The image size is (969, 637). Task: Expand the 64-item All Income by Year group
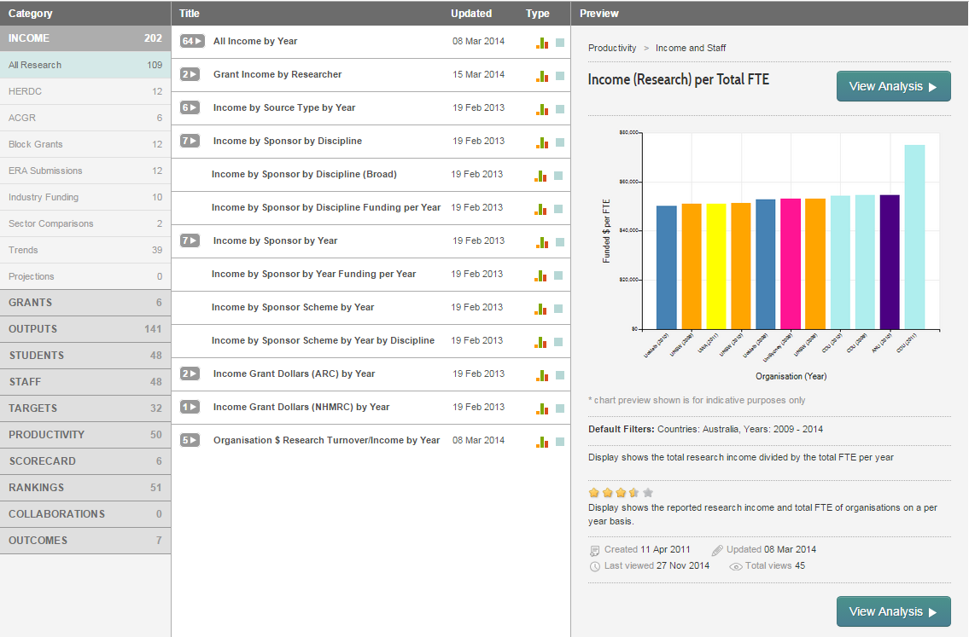[191, 41]
